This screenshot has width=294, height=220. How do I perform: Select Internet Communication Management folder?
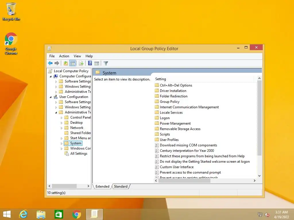pyautogui.click(x=187, y=107)
